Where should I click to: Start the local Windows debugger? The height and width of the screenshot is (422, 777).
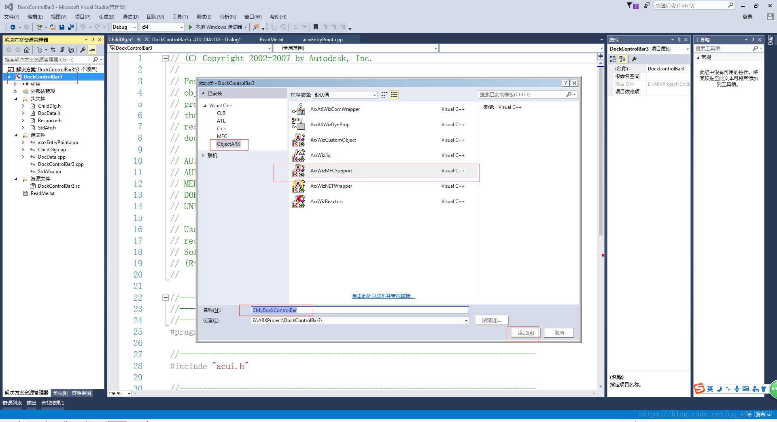218,27
